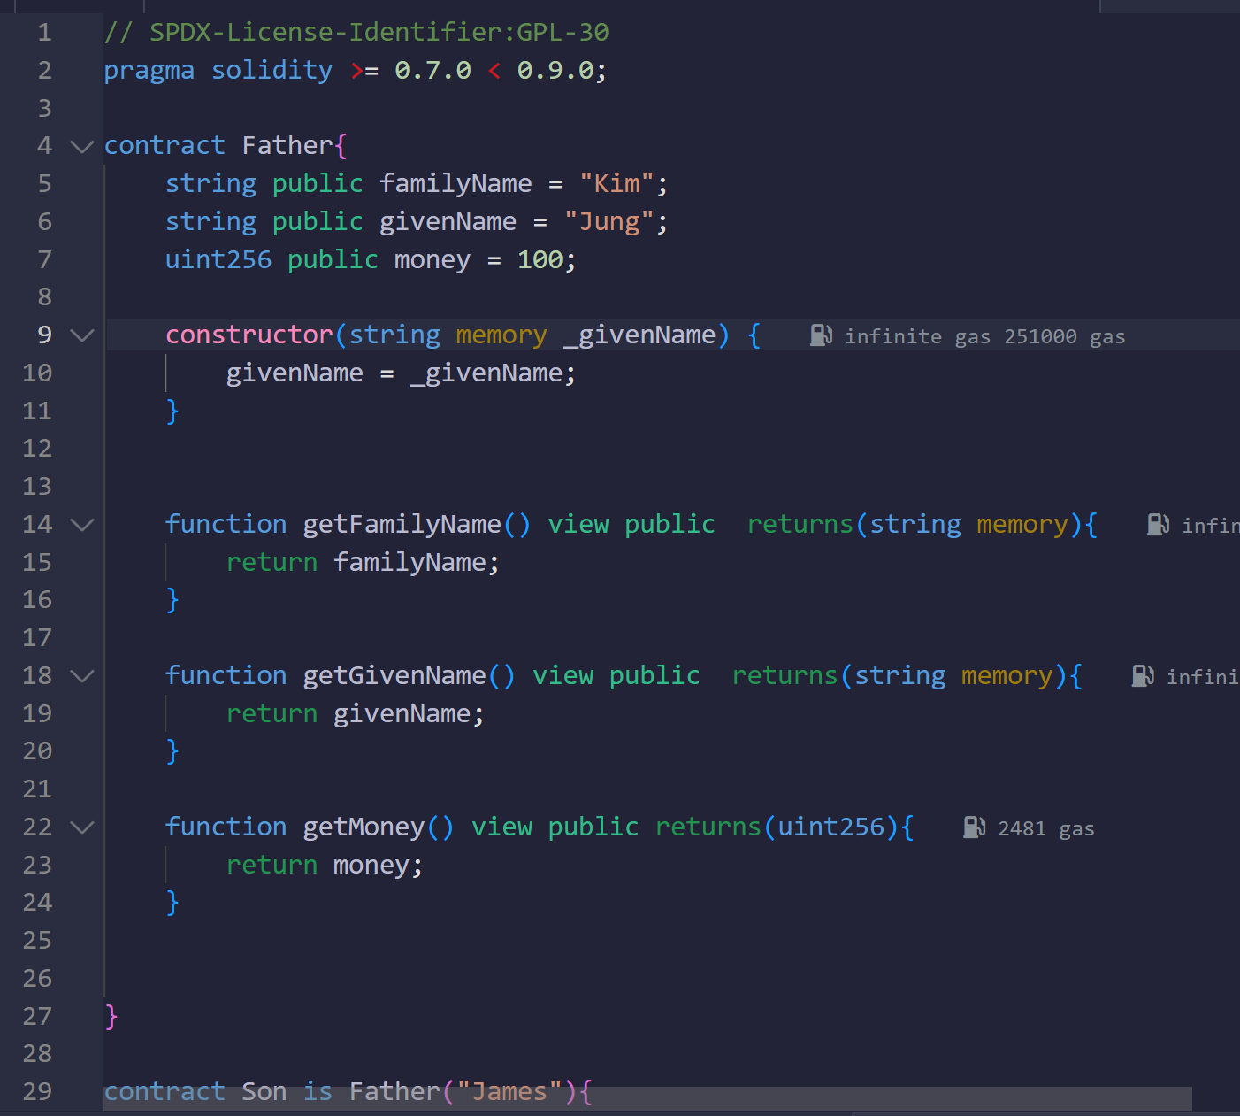Click the SPDX-License-Identifier comment text
Viewport: 1240px width, 1116px height.
pos(356,33)
